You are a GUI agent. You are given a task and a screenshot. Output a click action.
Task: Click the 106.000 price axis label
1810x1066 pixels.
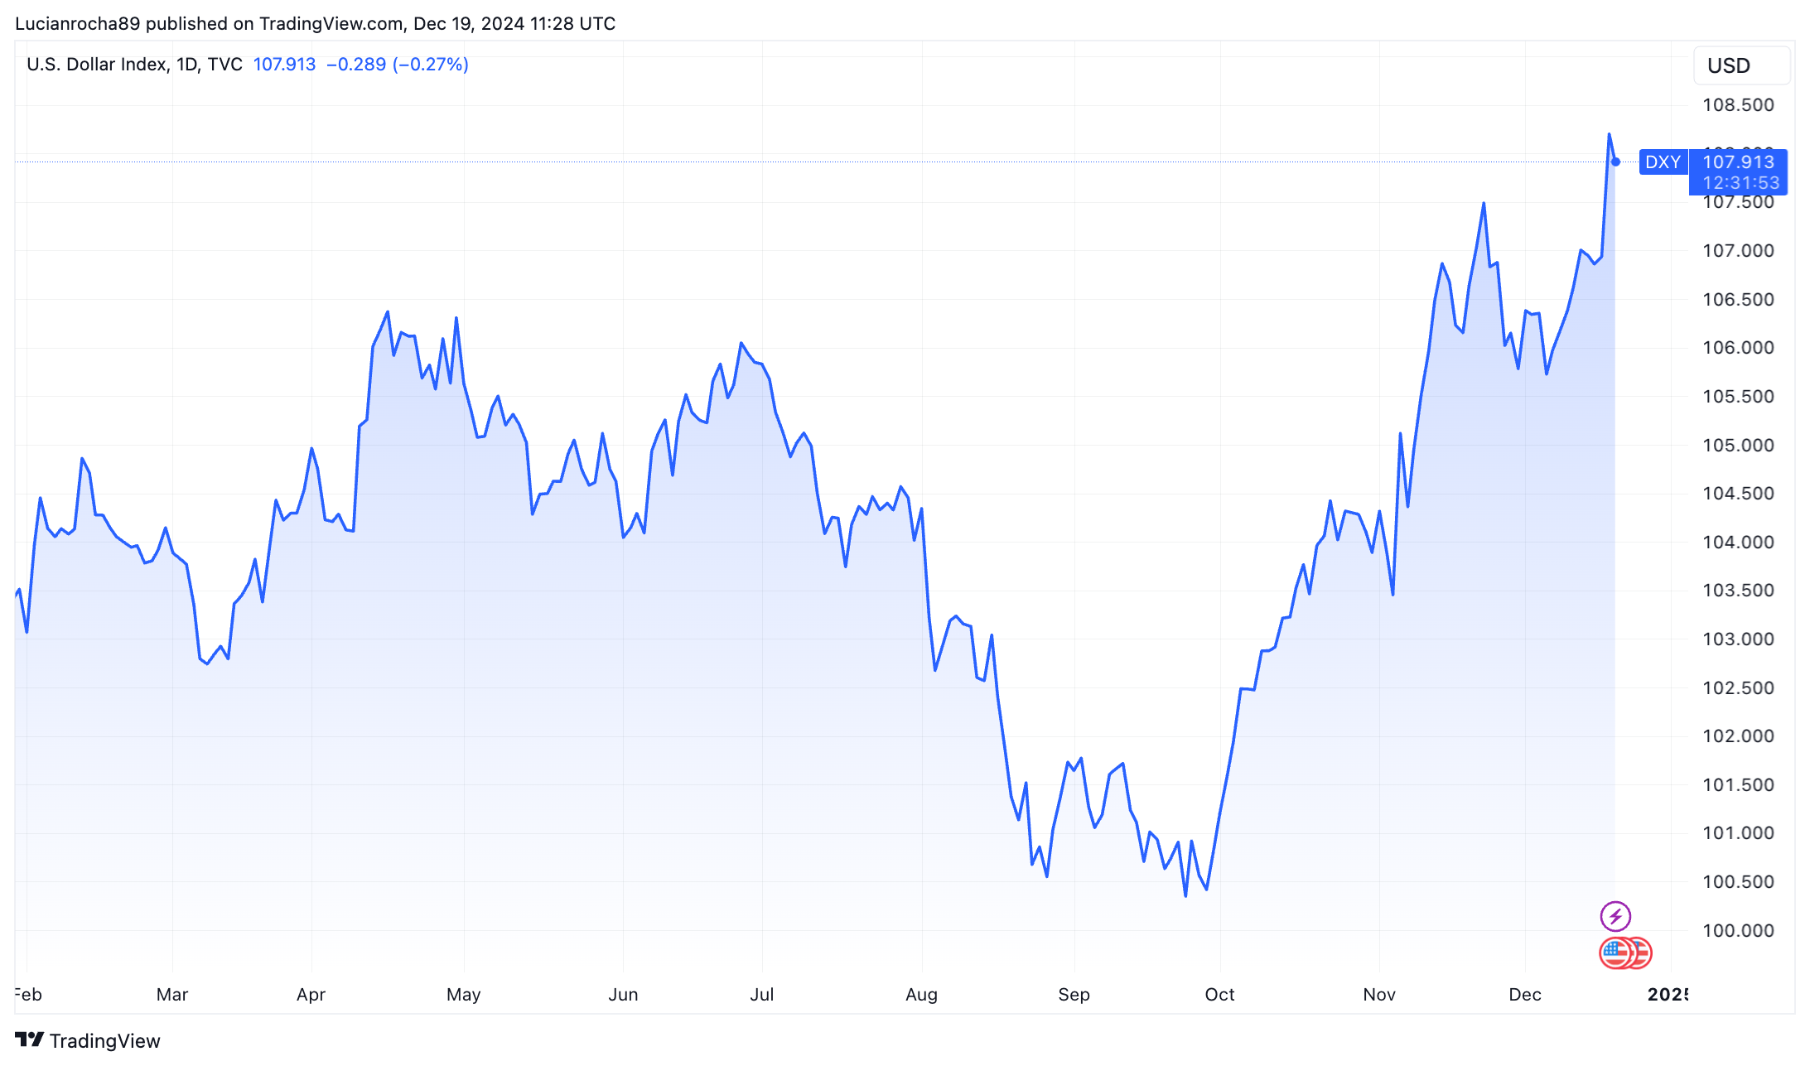(1738, 348)
